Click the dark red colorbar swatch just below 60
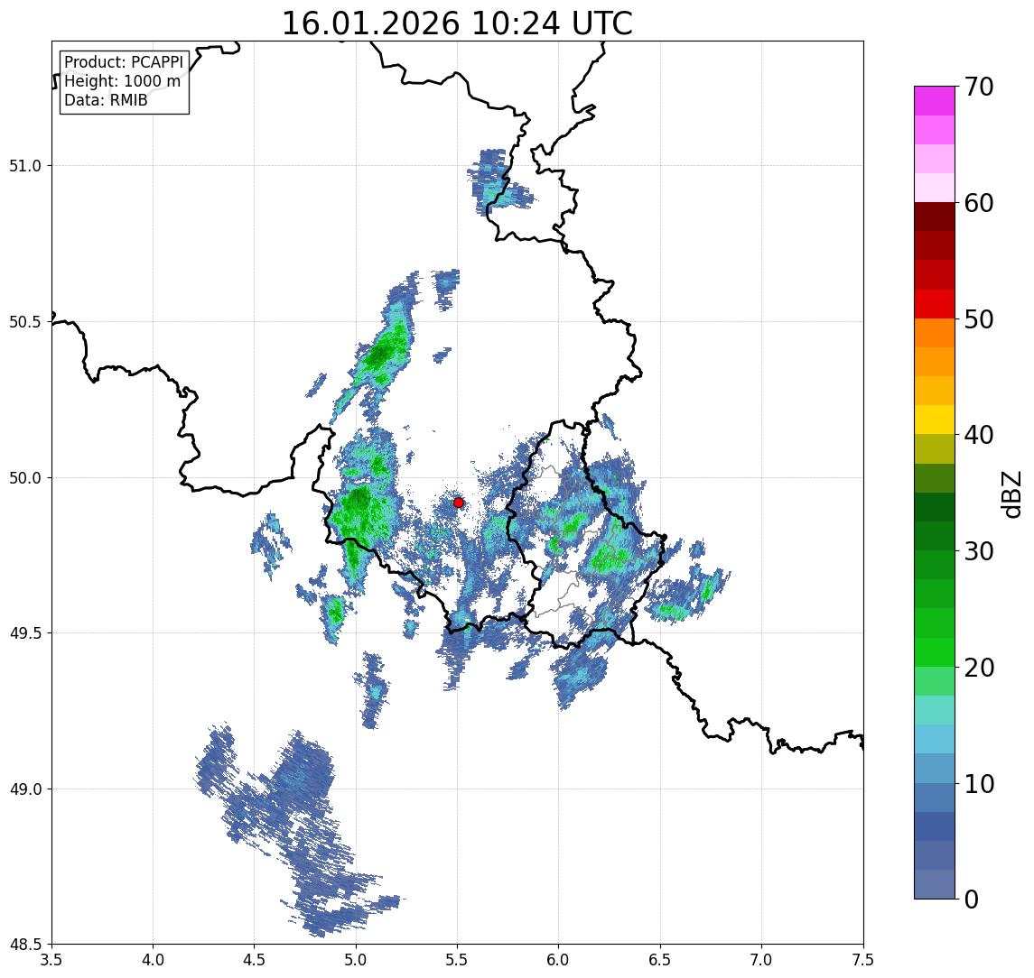The image size is (1034, 978). click(935, 217)
